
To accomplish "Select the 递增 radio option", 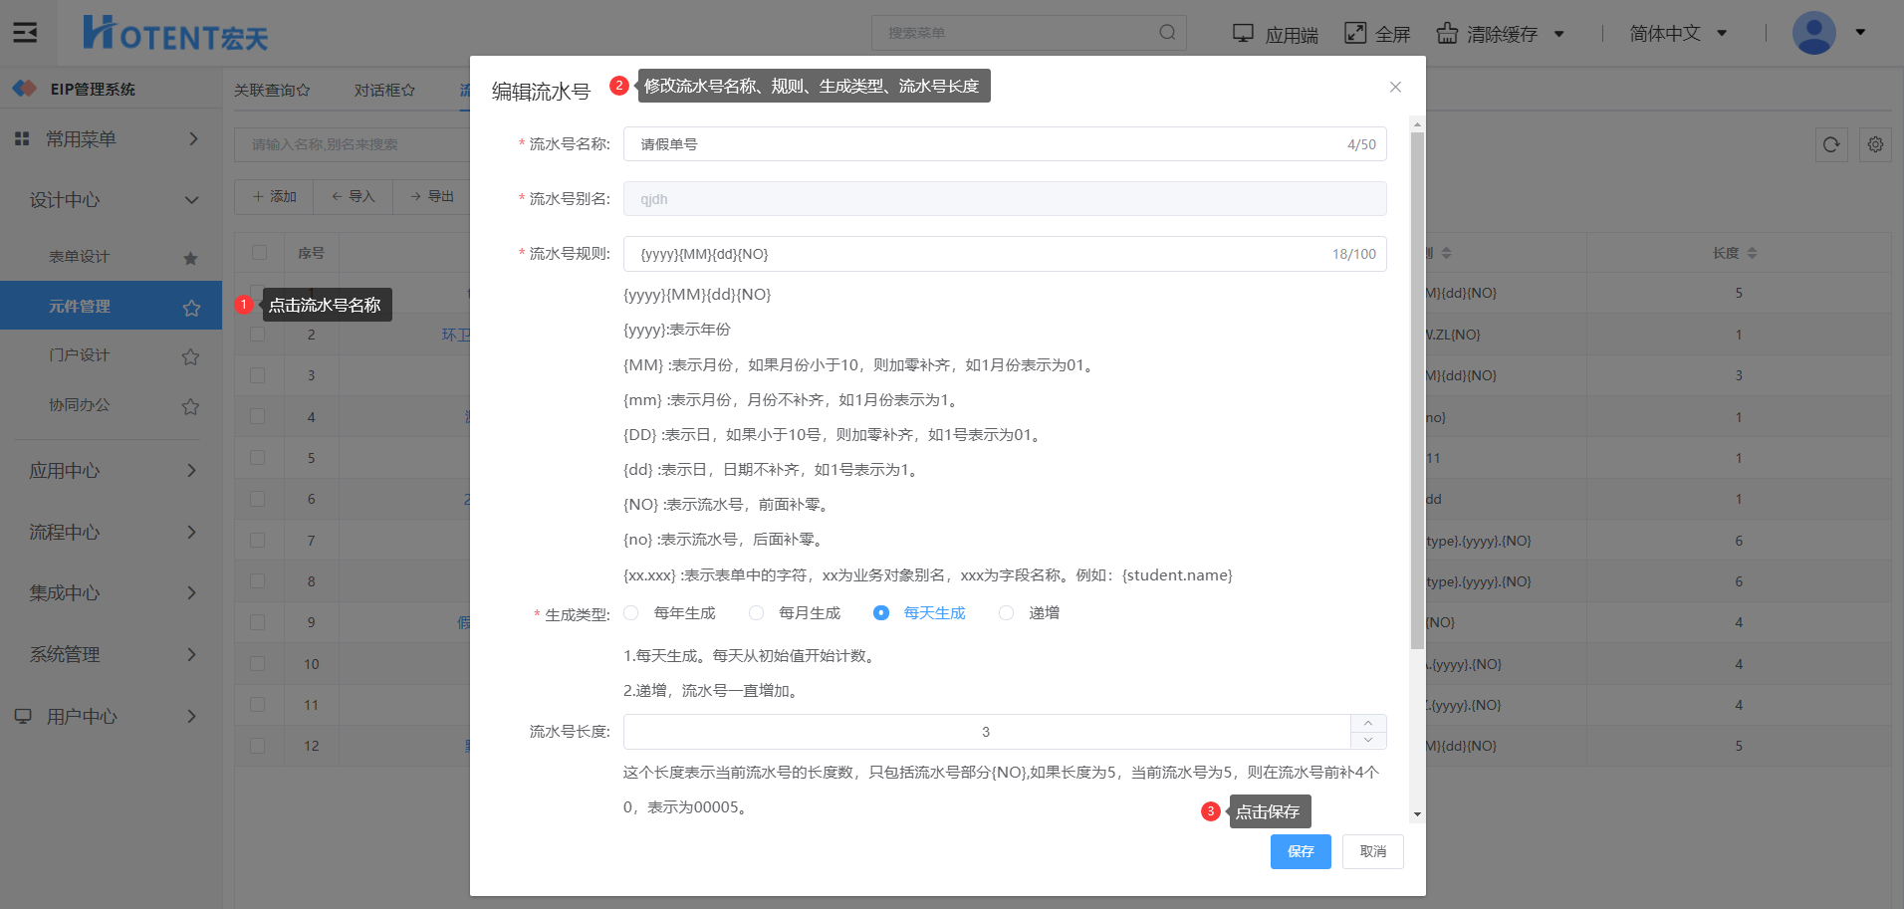I will [1007, 613].
